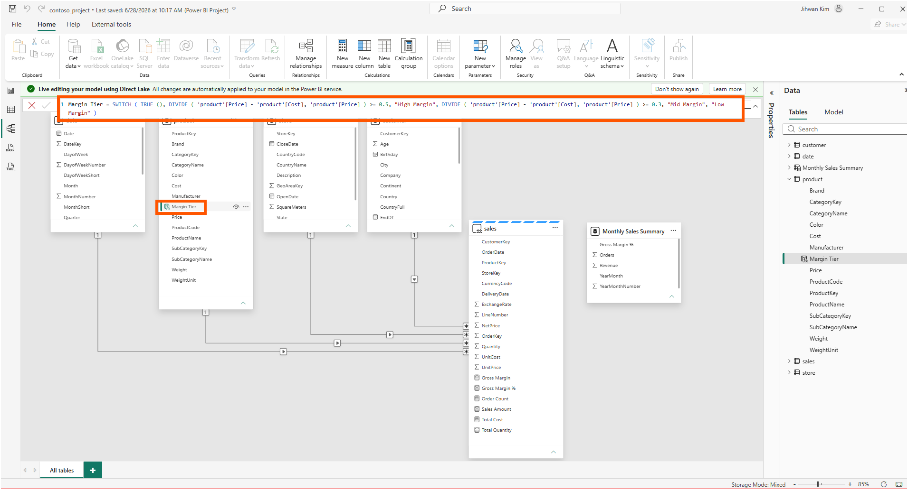908x490 pixels.
Task: Click Calculation group in the ribbon
Action: (409, 54)
